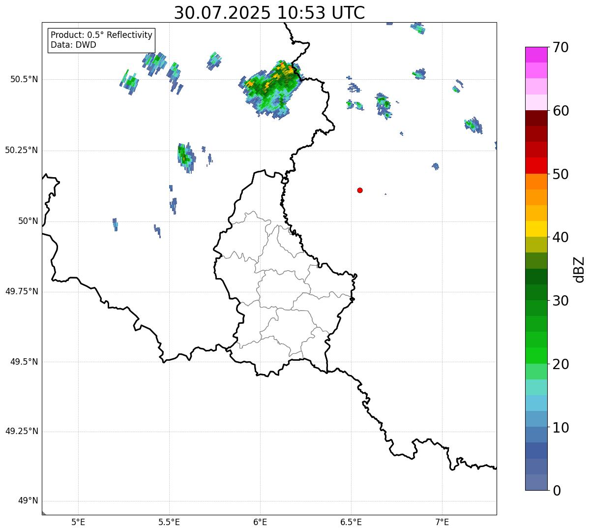Image resolution: width=591 pixels, height=532 pixels.
Task: Click latitude label 49.25°N
Action: pos(22,431)
